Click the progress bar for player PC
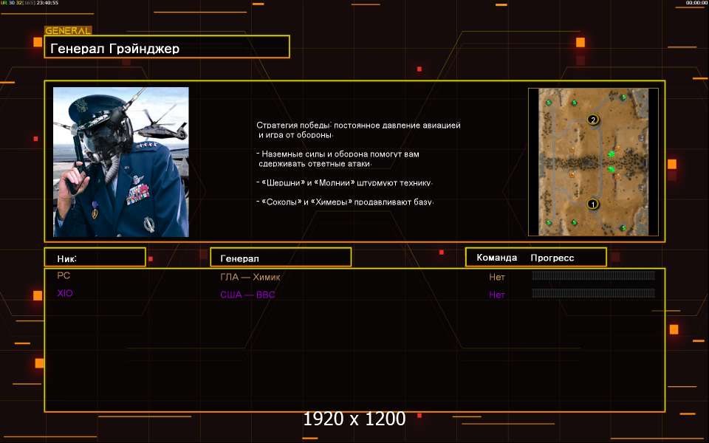 [593, 276]
